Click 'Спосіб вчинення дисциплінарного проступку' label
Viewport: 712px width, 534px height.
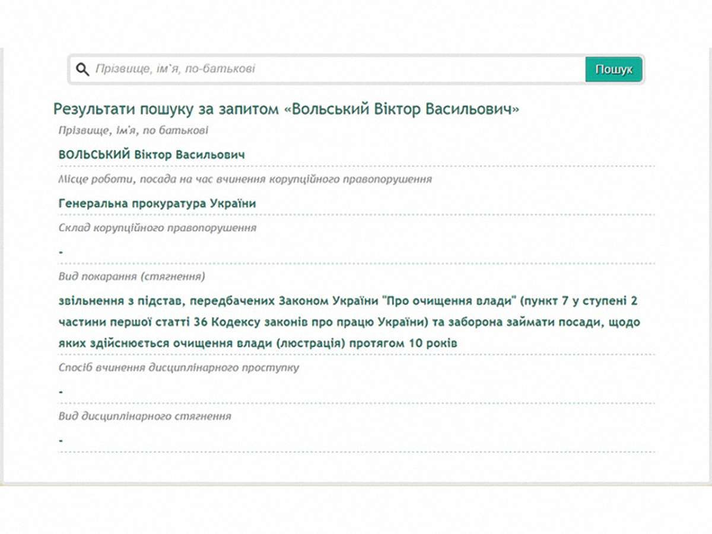[x=179, y=367]
